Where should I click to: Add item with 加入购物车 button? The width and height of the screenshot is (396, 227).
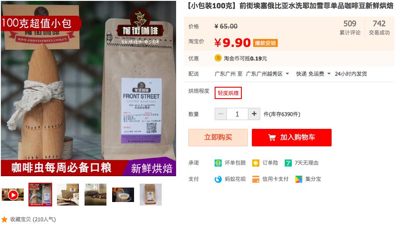coord(292,138)
